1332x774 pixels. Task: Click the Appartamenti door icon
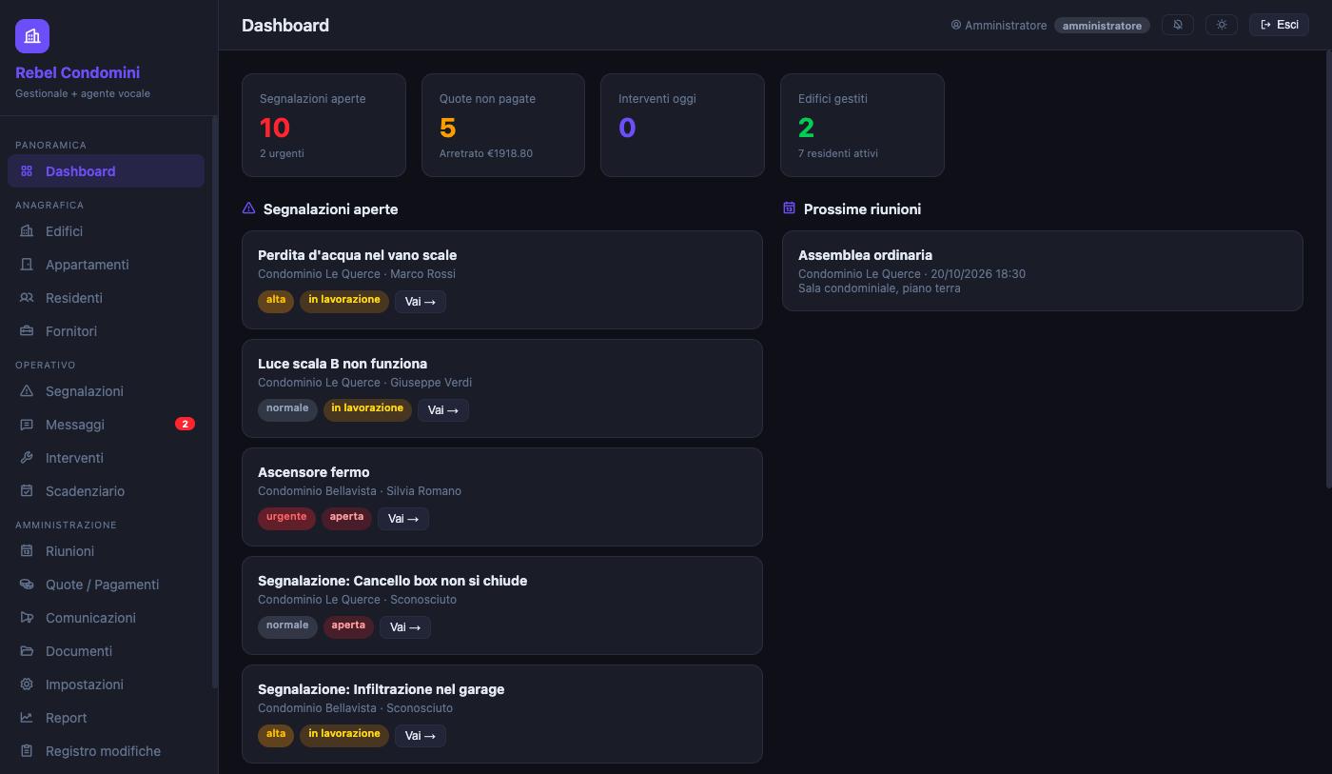tap(27, 265)
